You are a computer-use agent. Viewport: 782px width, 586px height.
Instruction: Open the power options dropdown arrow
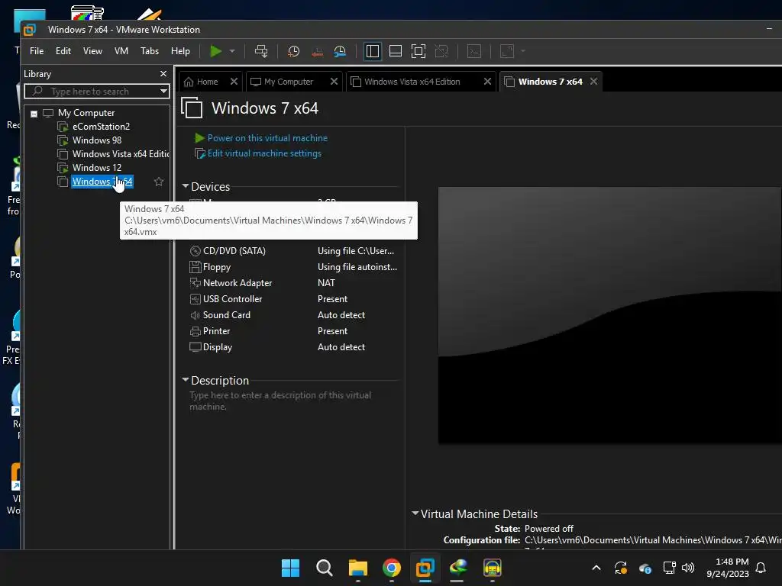(232, 51)
